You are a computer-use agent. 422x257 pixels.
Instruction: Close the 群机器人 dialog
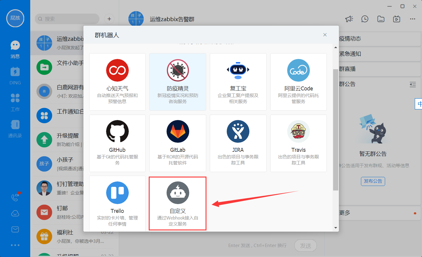tap(325, 35)
